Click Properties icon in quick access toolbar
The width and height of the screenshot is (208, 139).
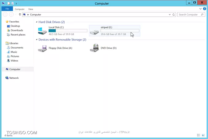[x=9, y=3]
